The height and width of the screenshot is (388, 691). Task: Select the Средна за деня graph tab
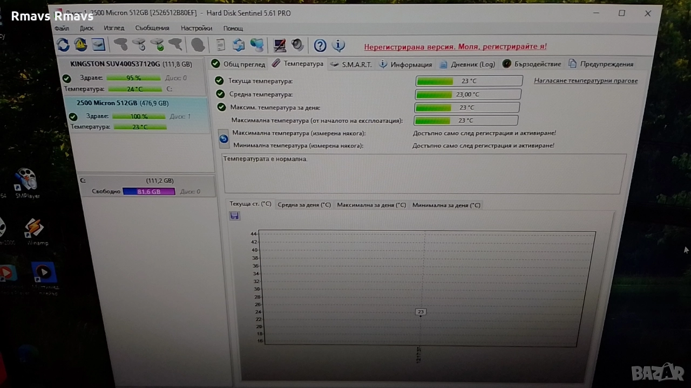pos(304,205)
